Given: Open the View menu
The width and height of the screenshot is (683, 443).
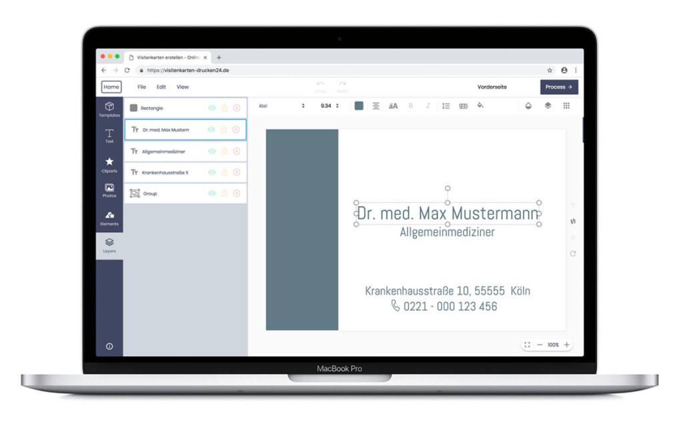Looking at the screenshot, I should click(183, 87).
